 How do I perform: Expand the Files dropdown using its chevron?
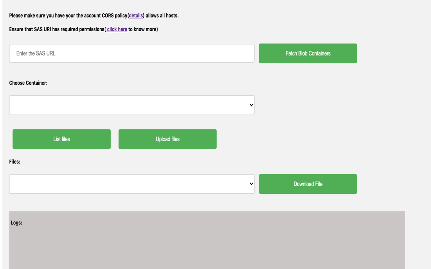click(251, 184)
